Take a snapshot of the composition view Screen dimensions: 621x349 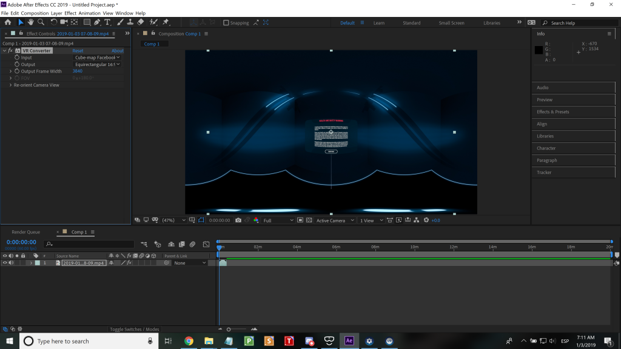238,220
